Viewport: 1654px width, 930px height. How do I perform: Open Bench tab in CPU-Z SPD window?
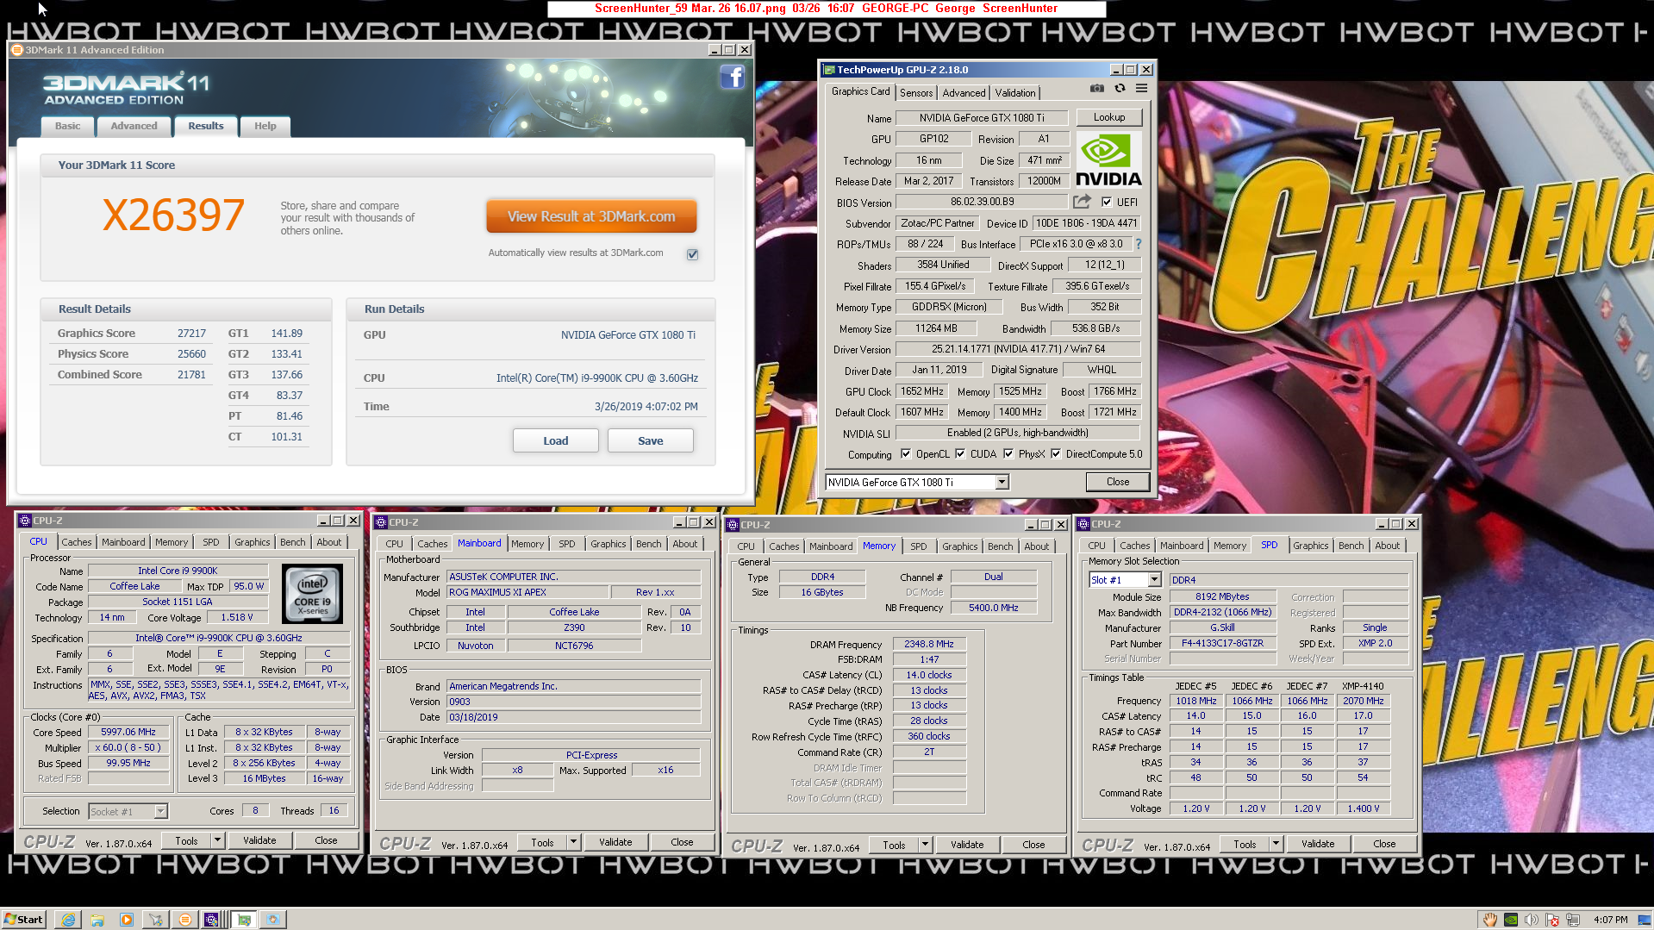(1351, 546)
